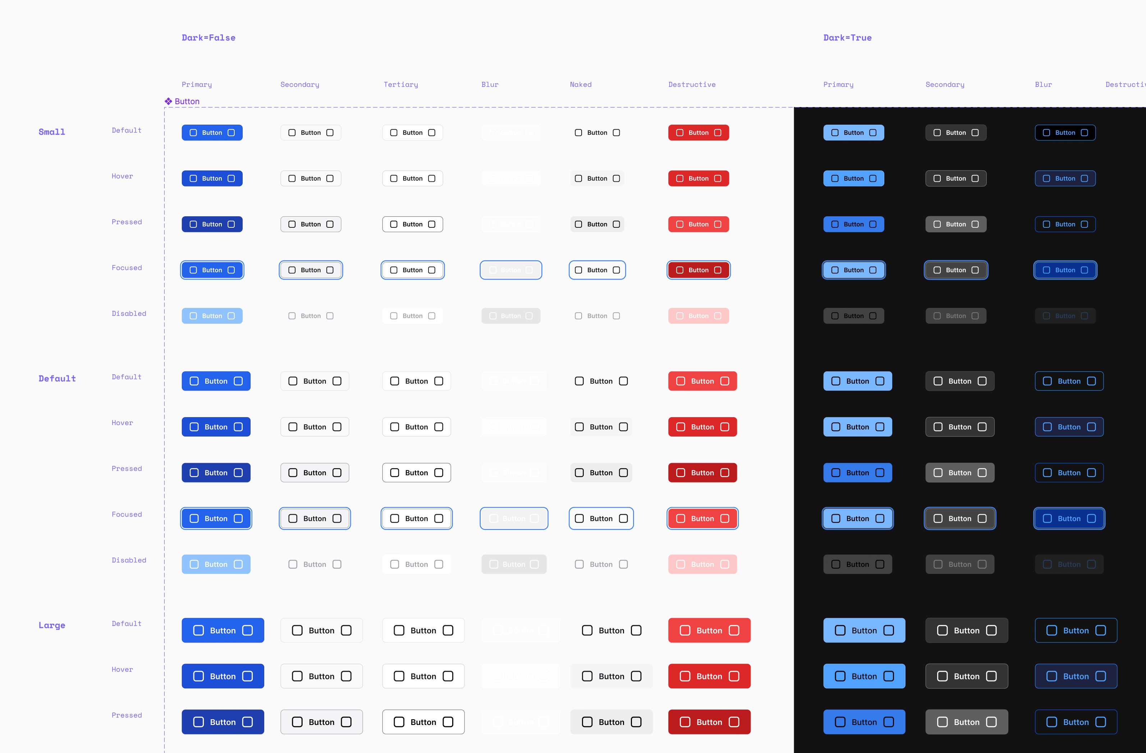Click right icon of Default-size Pressed Destructive light button

pyautogui.click(x=725, y=472)
